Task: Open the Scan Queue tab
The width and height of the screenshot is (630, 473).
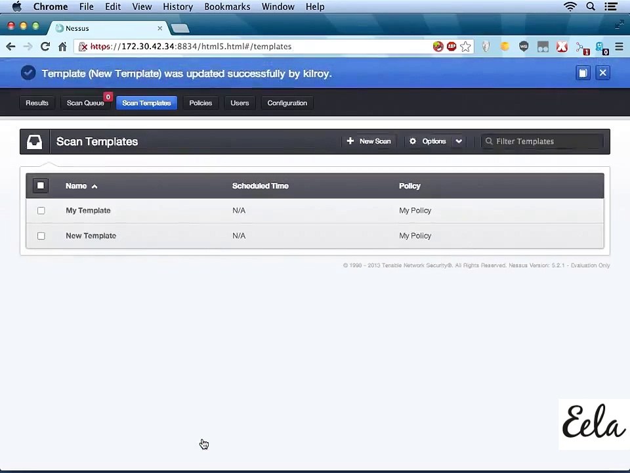Action: pyautogui.click(x=85, y=103)
